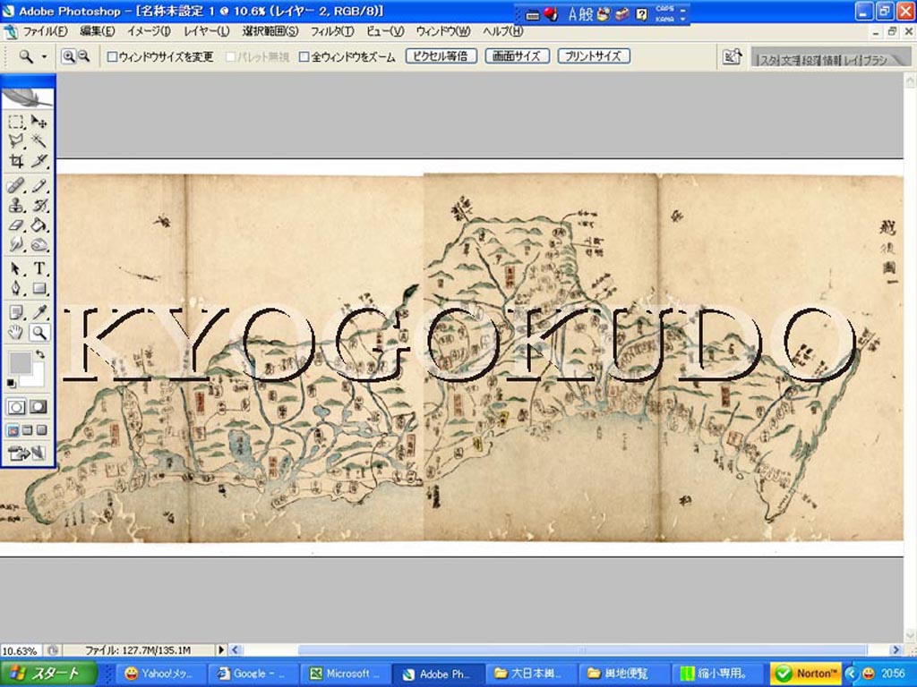Open the Google taskbar button
Image resolution: width=917 pixels, height=687 pixels.
253,674
